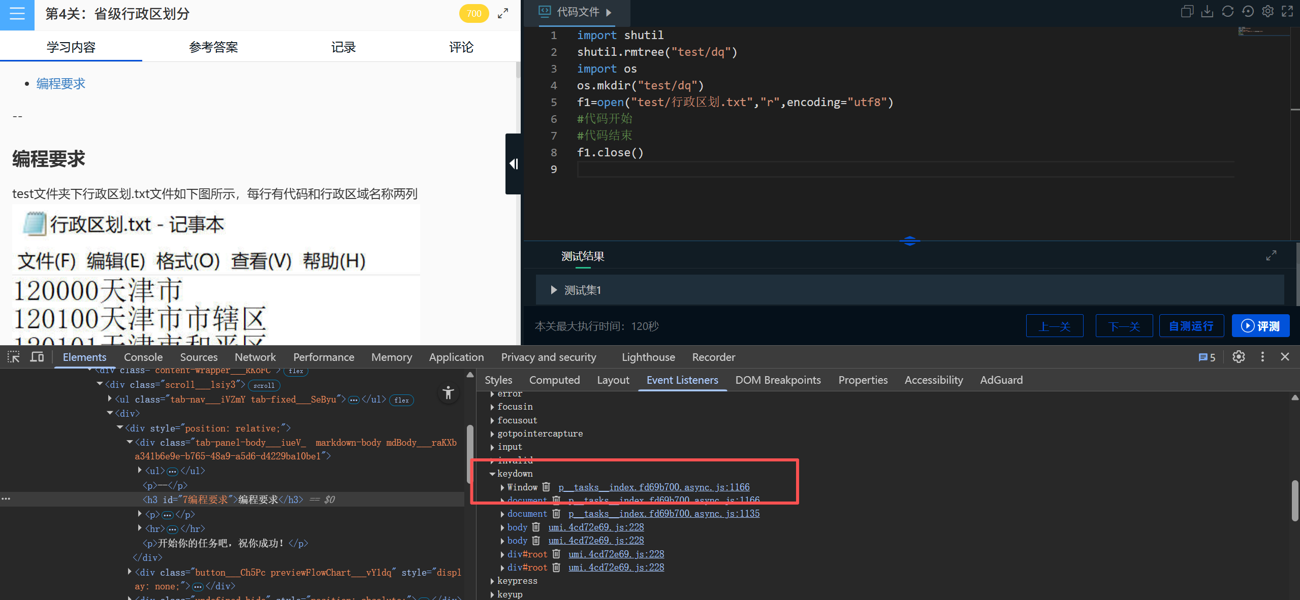
Task: Open the Console tab in DevTools
Action: (143, 357)
